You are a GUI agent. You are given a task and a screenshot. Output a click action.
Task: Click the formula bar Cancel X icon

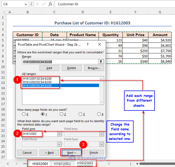pos(37,4)
